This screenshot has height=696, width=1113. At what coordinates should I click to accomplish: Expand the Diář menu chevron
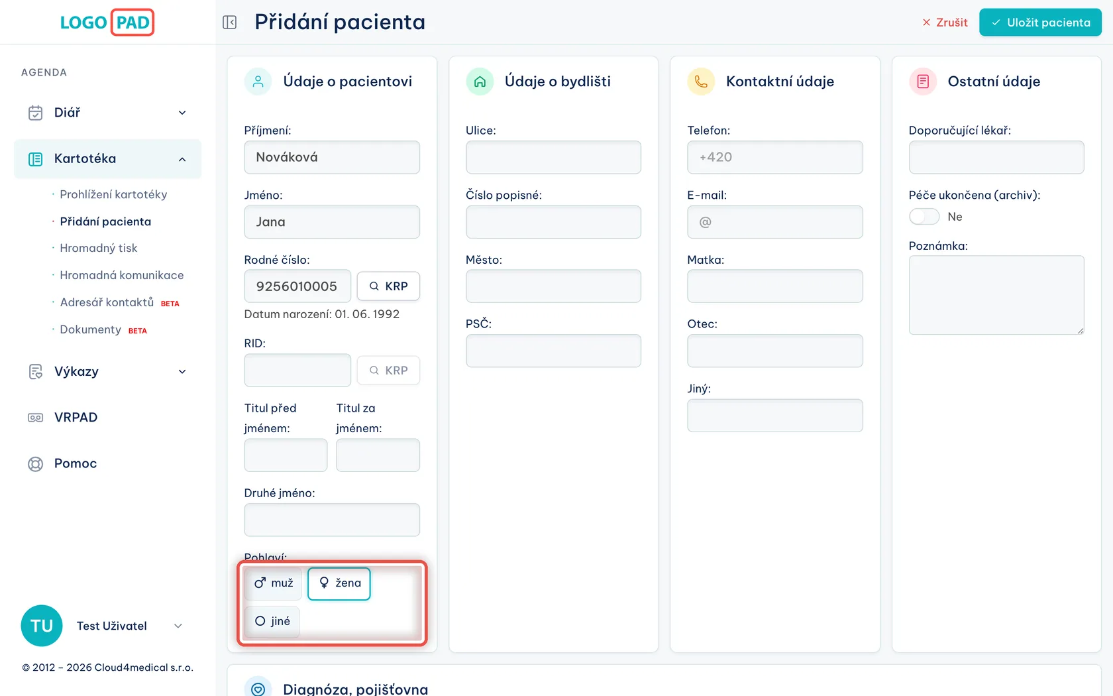pos(182,113)
